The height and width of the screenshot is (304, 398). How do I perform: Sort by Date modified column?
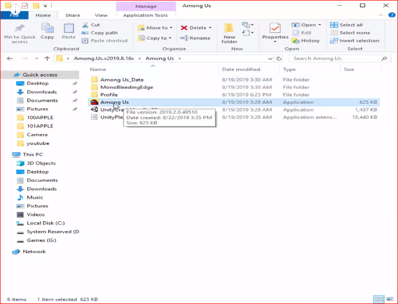(x=241, y=69)
